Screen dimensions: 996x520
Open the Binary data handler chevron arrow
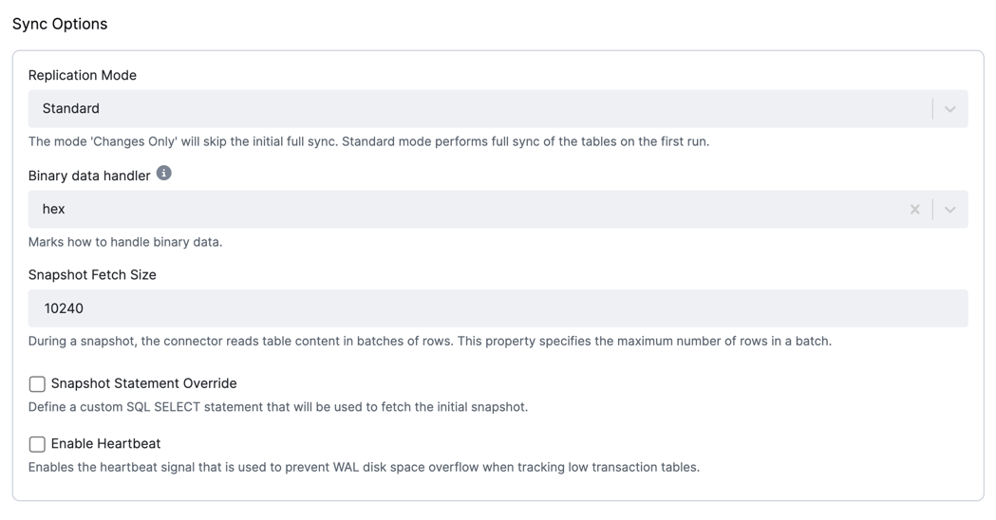pos(949,210)
